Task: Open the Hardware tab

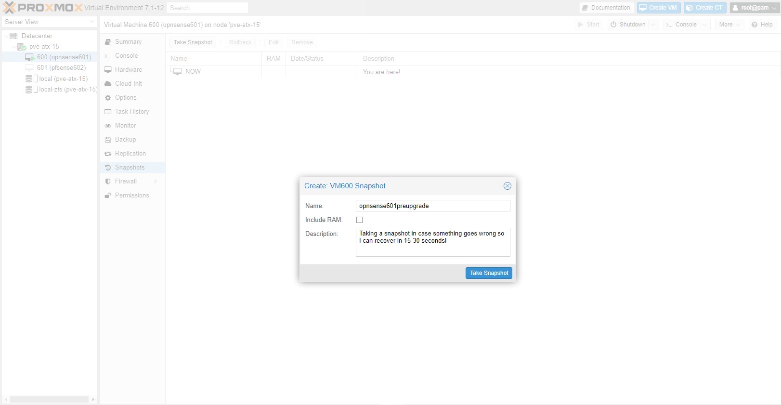Action: tap(132, 70)
